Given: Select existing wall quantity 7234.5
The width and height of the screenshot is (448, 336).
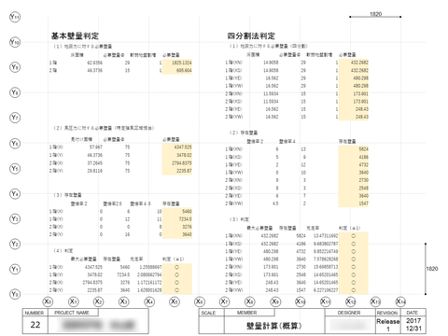Looking at the screenshot, I should point(186,219).
